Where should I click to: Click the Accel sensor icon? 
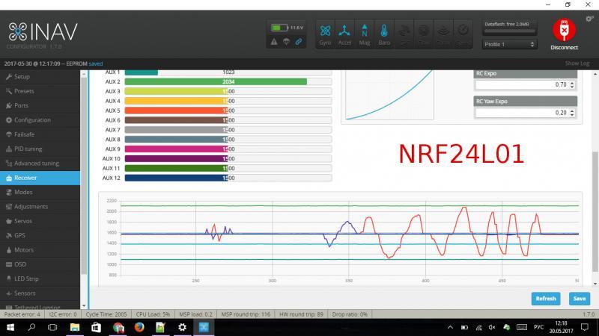345,34
